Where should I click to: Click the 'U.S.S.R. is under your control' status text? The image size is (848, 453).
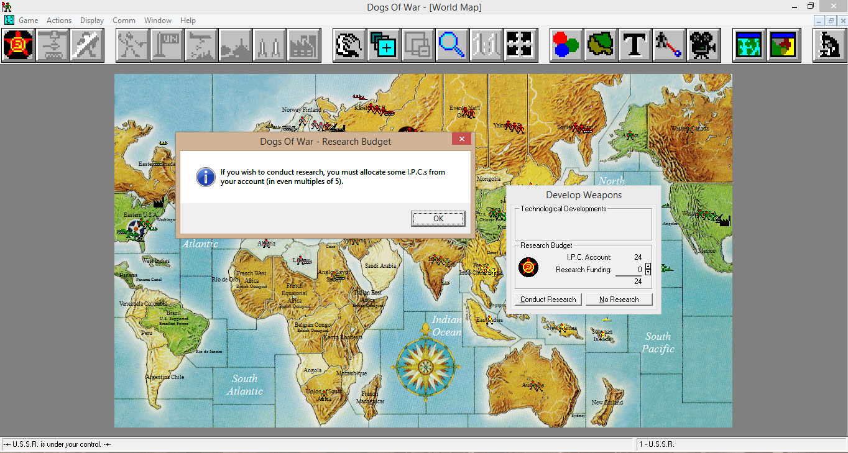click(x=58, y=444)
